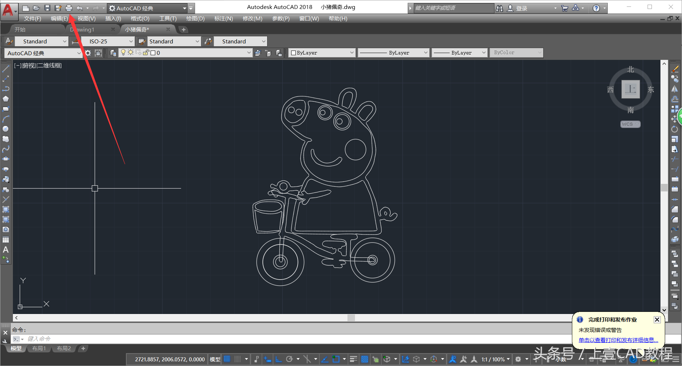Select the Line draw tool

tap(6, 68)
